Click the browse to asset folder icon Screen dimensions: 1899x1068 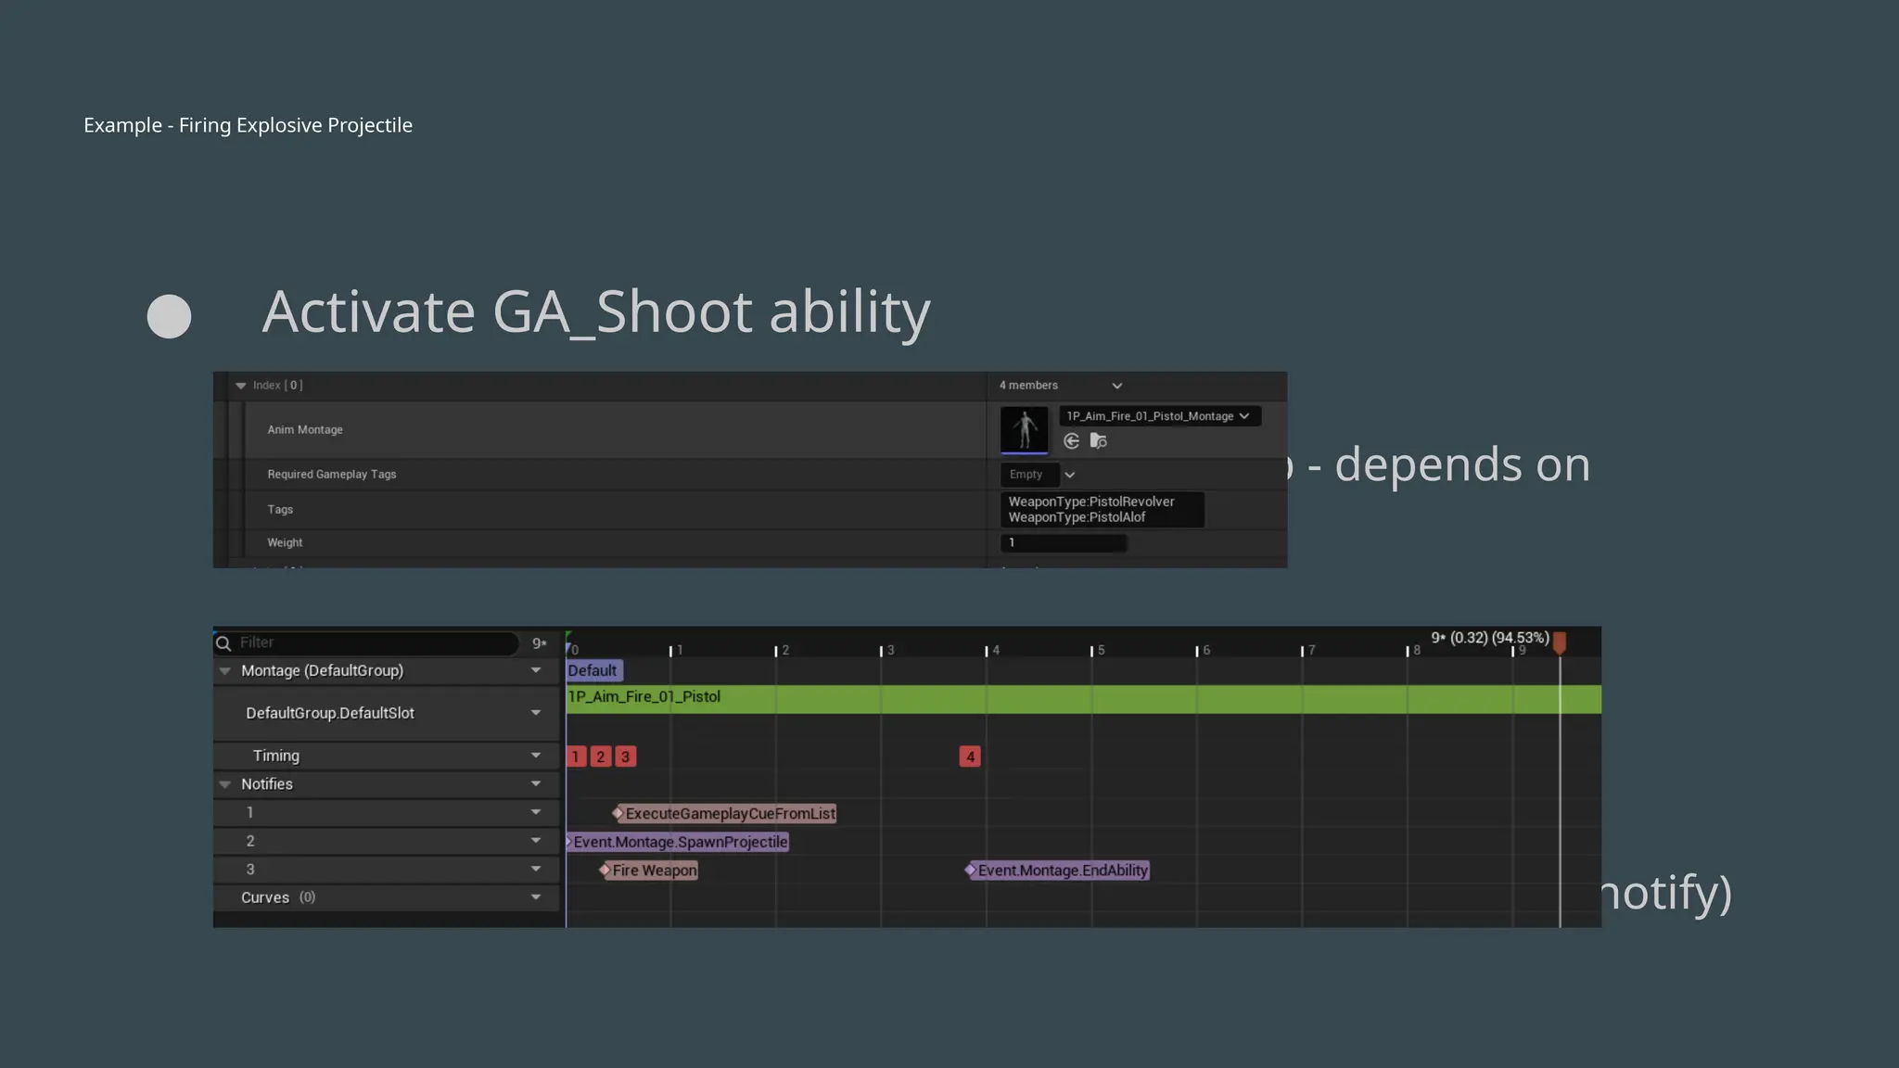(1099, 441)
